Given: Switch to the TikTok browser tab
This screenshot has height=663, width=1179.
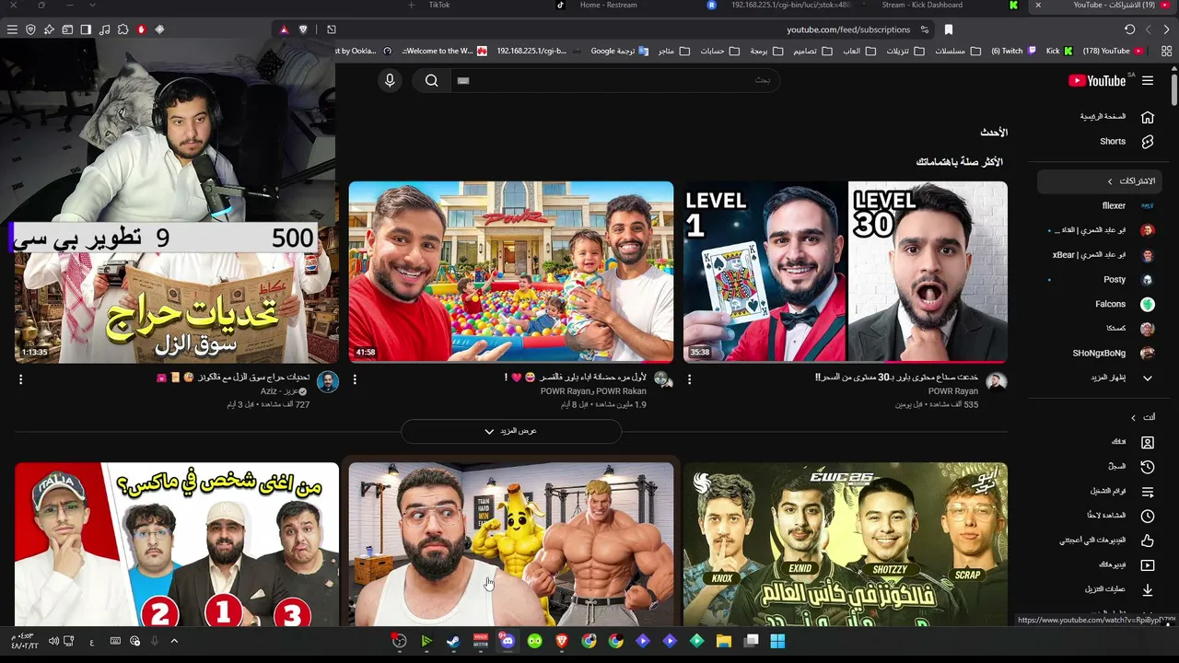Looking at the screenshot, I should tap(438, 6).
